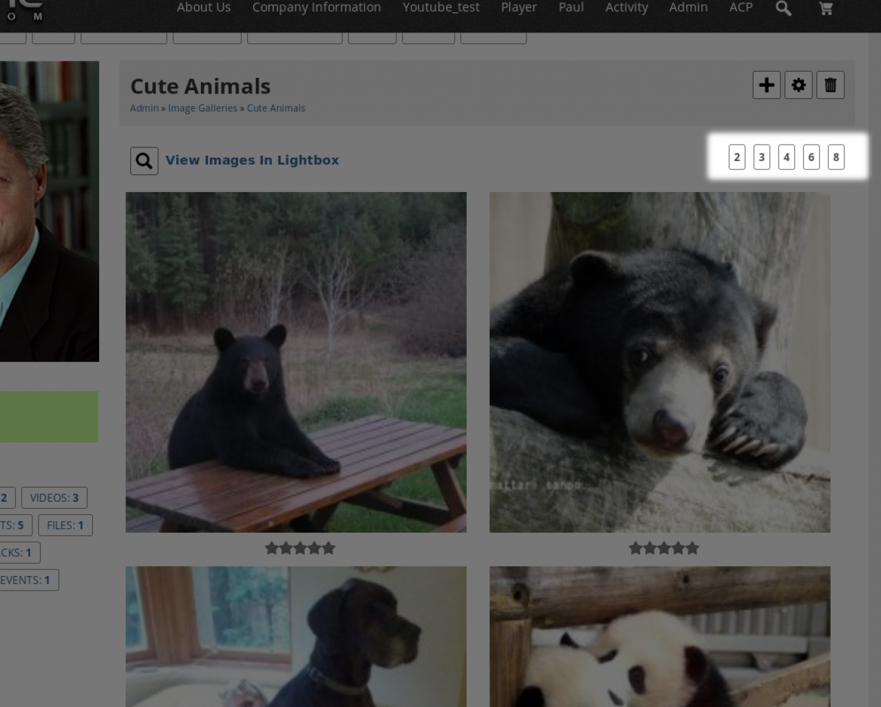The height and width of the screenshot is (707, 881).
Task: Set gallery layout to 8 columns
Action: (836, 157)
